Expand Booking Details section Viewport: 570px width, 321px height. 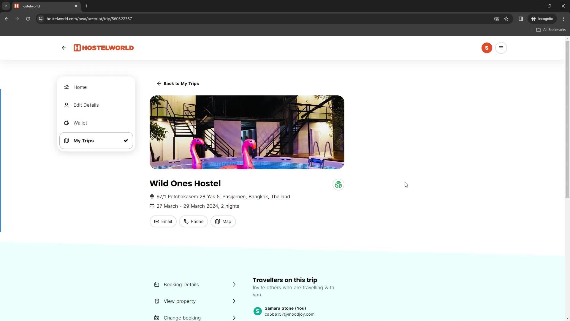click(196, 284)
